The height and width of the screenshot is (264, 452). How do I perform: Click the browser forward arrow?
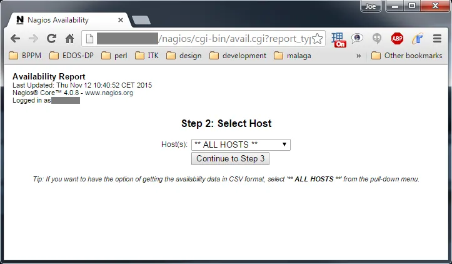[x=33, y=38]
